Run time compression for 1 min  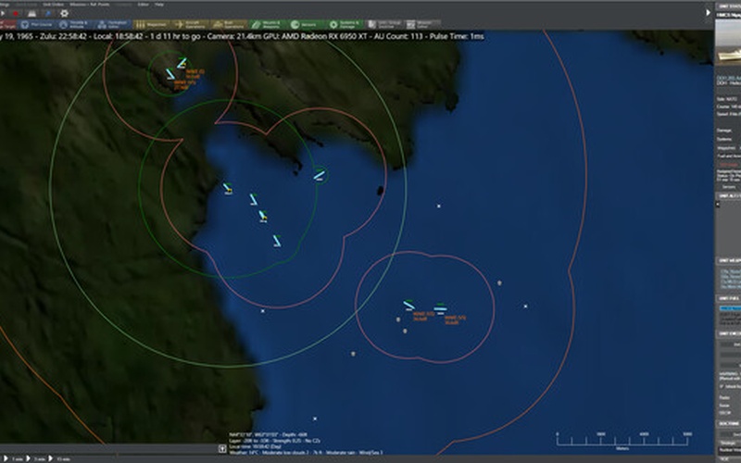pos(13,458)
